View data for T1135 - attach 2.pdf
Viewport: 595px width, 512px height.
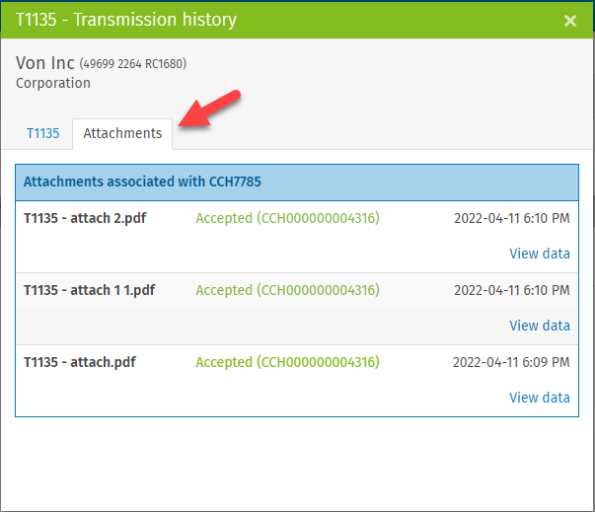coord(539,254)
